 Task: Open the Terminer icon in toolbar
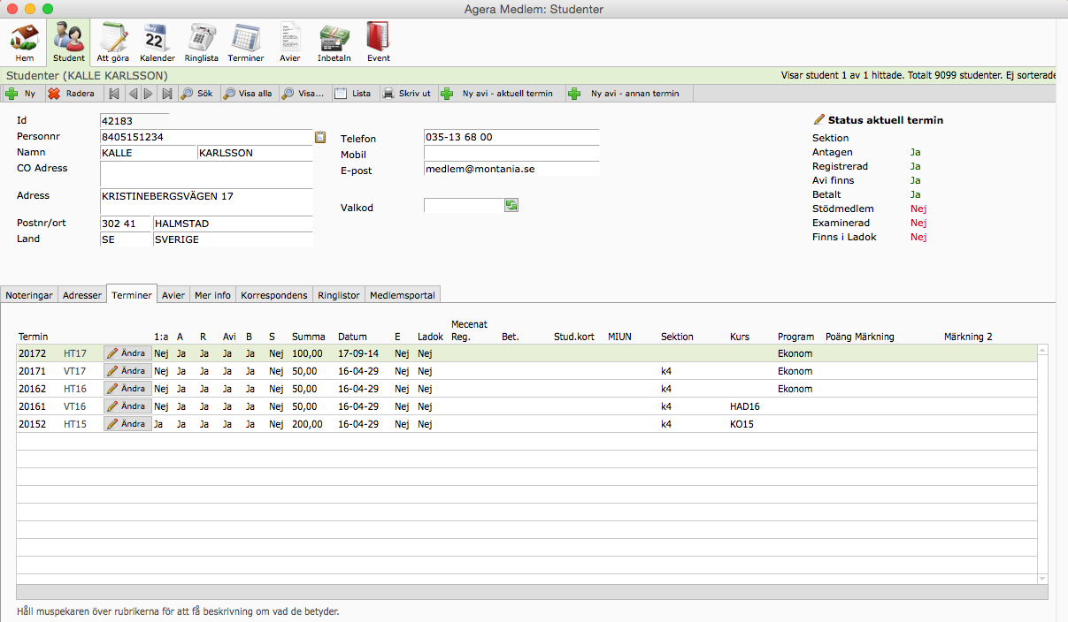(x=246, y=42)
